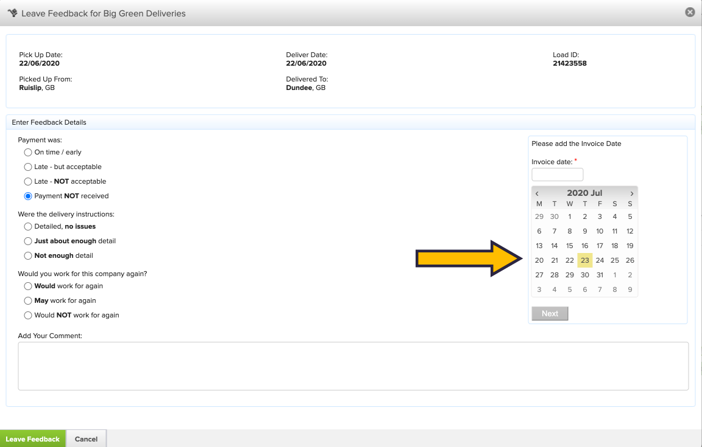Choose 'May work for again' option

28,301
